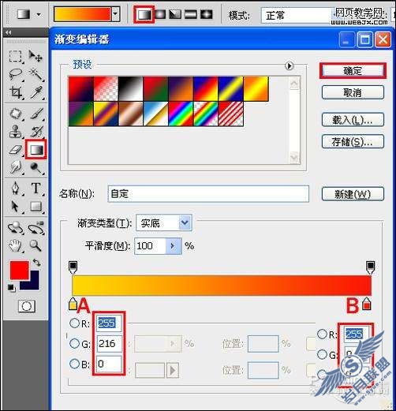
Task: Select the left opacity stop
Action: click(x=73, y=267)
